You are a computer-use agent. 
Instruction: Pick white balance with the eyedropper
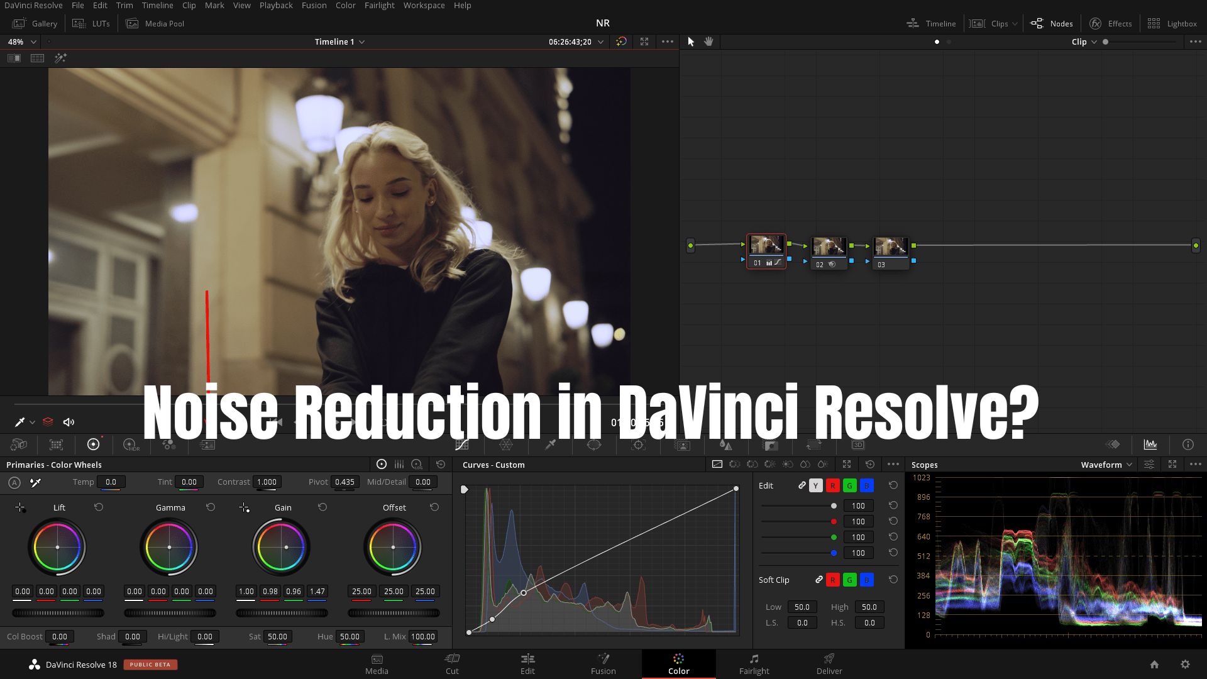click(36, 482)
